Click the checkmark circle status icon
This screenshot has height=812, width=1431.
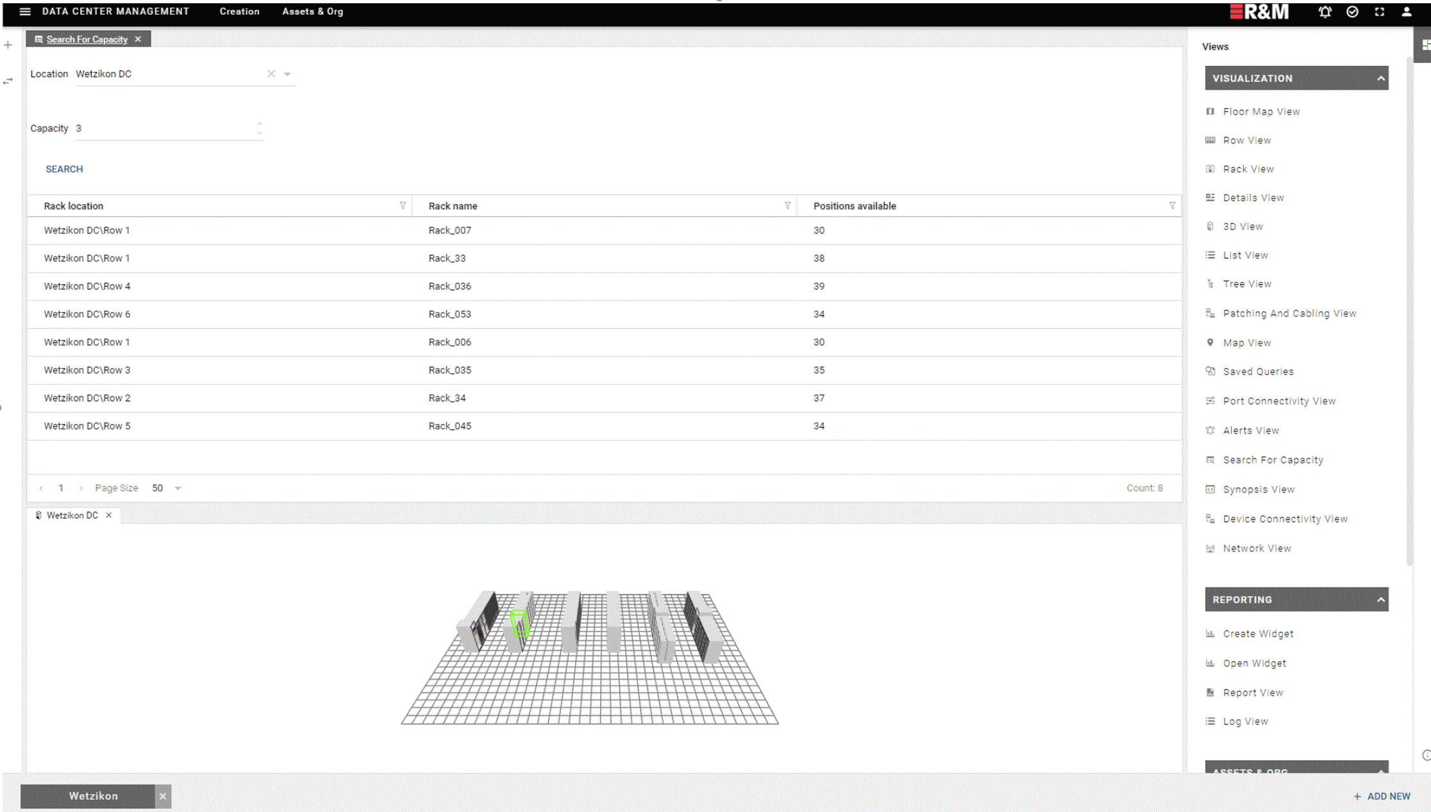(1352, 12)
